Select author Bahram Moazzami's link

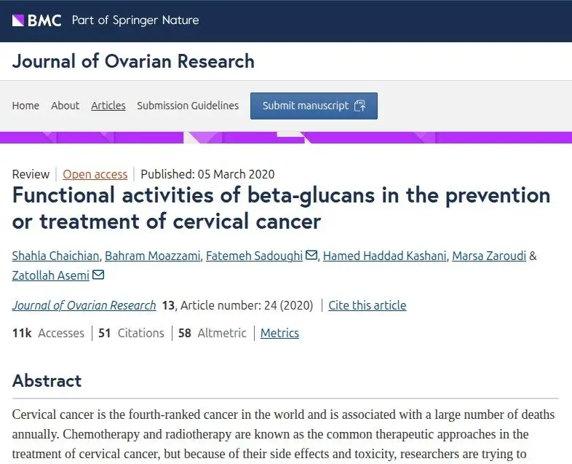[153, 256]
